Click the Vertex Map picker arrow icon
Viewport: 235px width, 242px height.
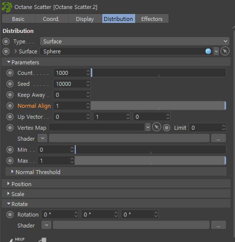(x=157, y=127)
